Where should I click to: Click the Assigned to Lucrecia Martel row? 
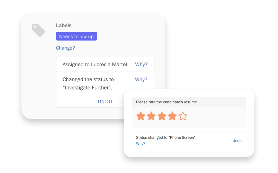pos(105,64)
